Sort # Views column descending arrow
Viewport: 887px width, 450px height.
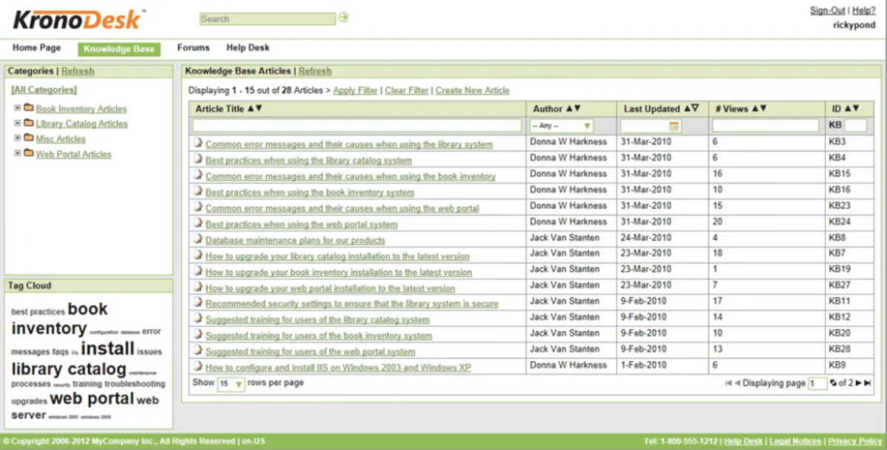coord(764,109)
